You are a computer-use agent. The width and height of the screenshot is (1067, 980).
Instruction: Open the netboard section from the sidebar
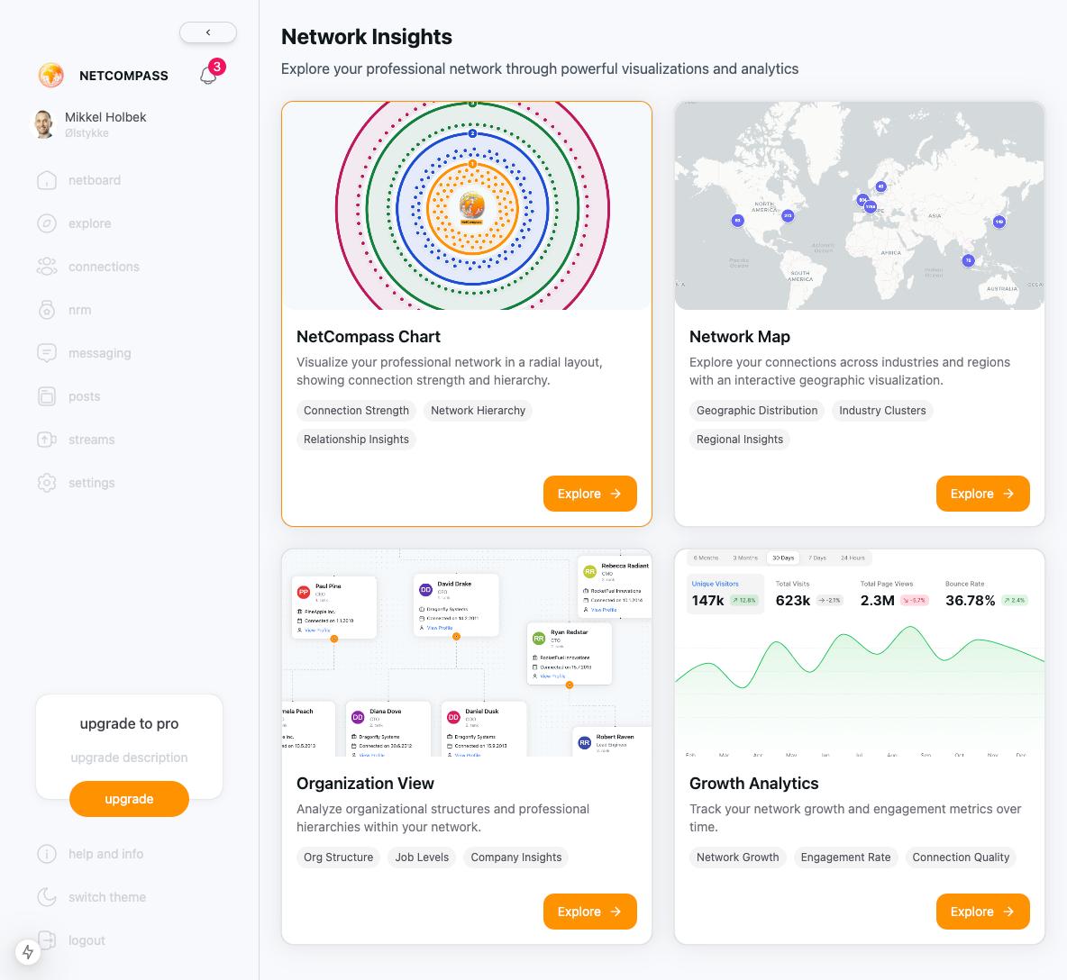(x=94, y=180)
